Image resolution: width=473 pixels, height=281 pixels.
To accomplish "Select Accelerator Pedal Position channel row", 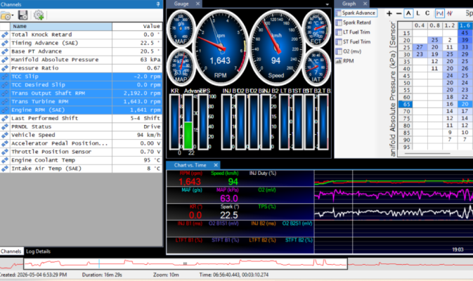I will (81, 143).
